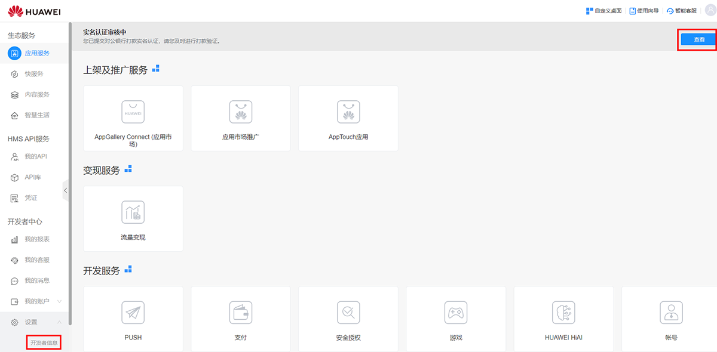Screen dimensions: 717x352
Task: Open the AppTouch应用 service icon
Action: (348, 112)
